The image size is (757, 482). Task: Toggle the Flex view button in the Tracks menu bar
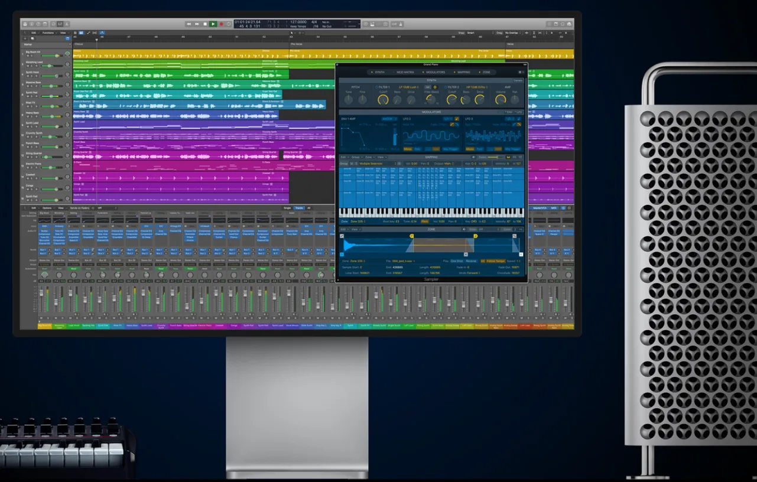click(95, 32)
